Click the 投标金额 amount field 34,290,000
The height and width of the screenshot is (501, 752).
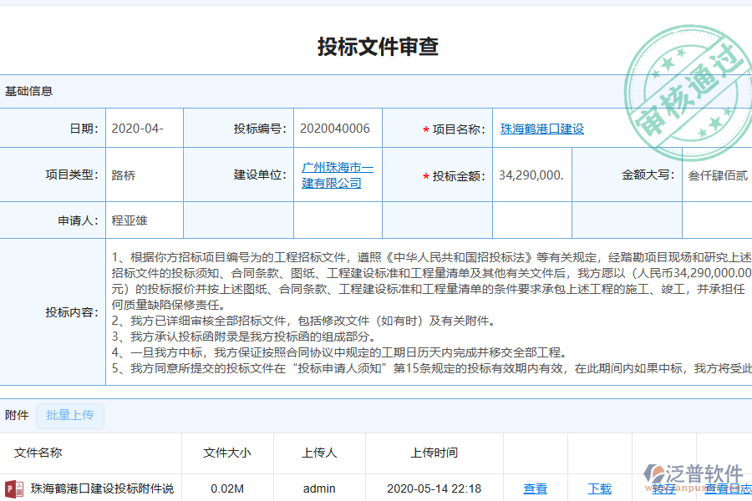531,174
